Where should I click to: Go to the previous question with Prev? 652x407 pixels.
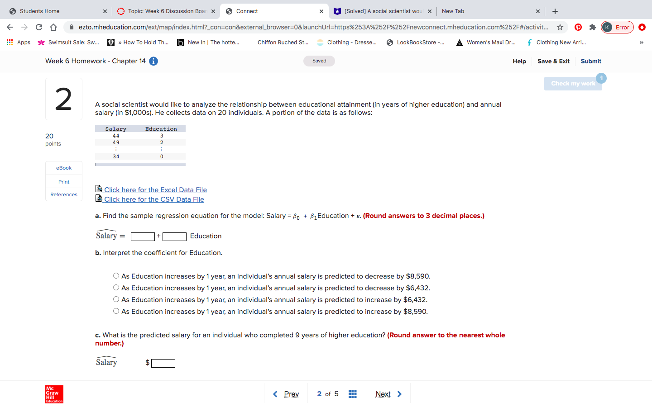pos(286,394)
